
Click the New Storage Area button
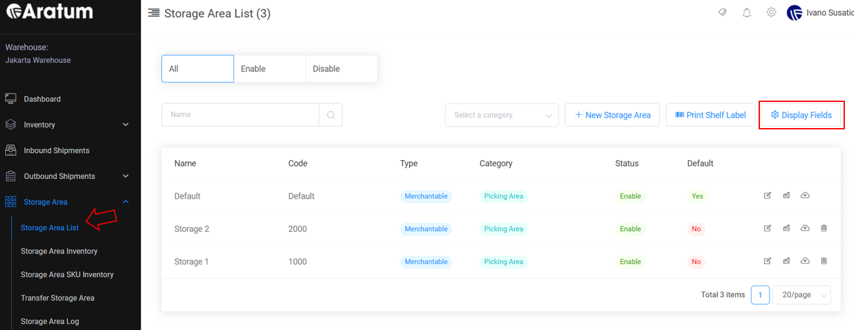(x=612, y=115)
